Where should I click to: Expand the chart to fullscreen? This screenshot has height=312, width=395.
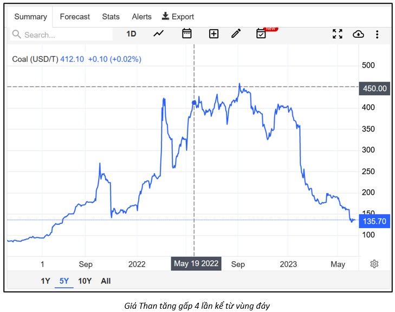pos(338,34)
